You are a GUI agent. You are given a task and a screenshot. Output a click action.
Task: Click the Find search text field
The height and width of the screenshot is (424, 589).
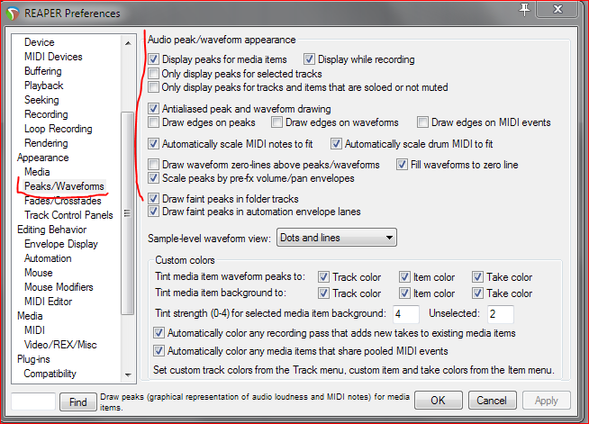[33, 401]
